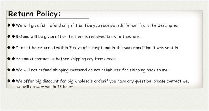Viewport: 209px width, 111px height.
Task: Click the diamond bullet touching 'You must contact us'
Action: tap(13, 59)
